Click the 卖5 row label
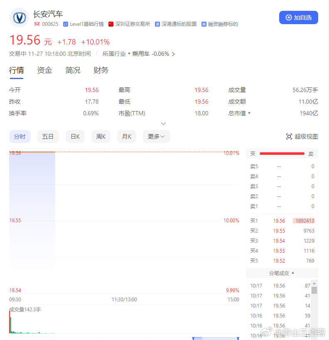This screenshot has width=329, height=340. click(x=254, y=166)
